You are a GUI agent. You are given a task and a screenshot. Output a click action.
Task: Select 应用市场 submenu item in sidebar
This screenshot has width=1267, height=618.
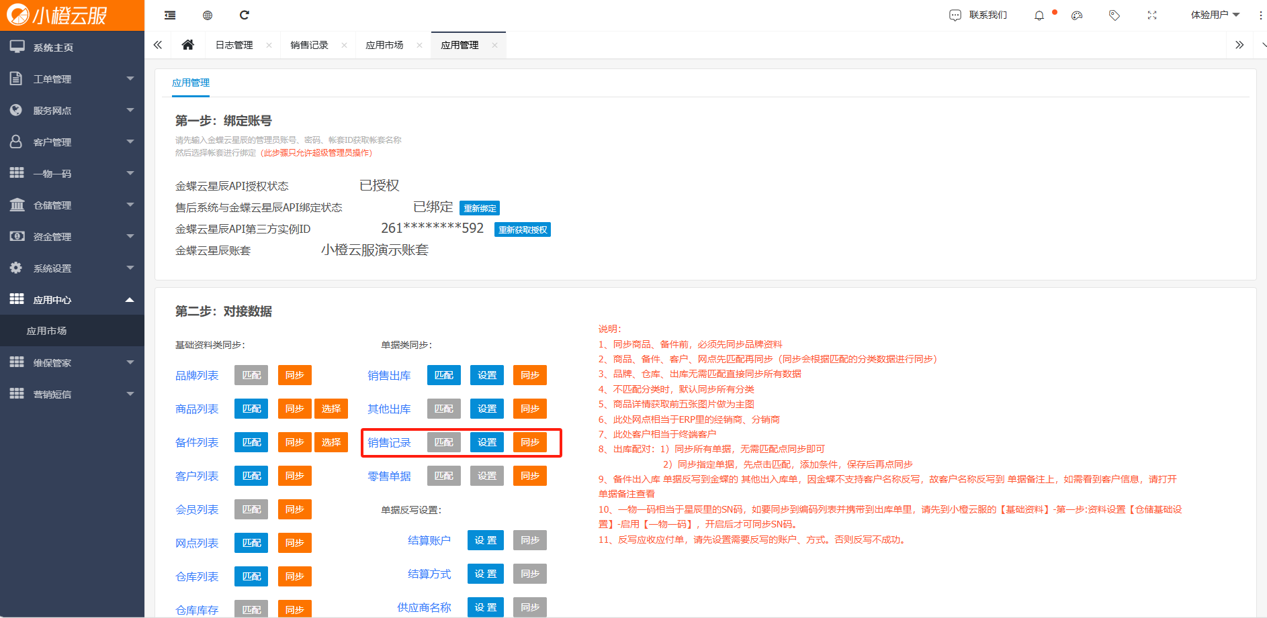[x=72, y=331]
